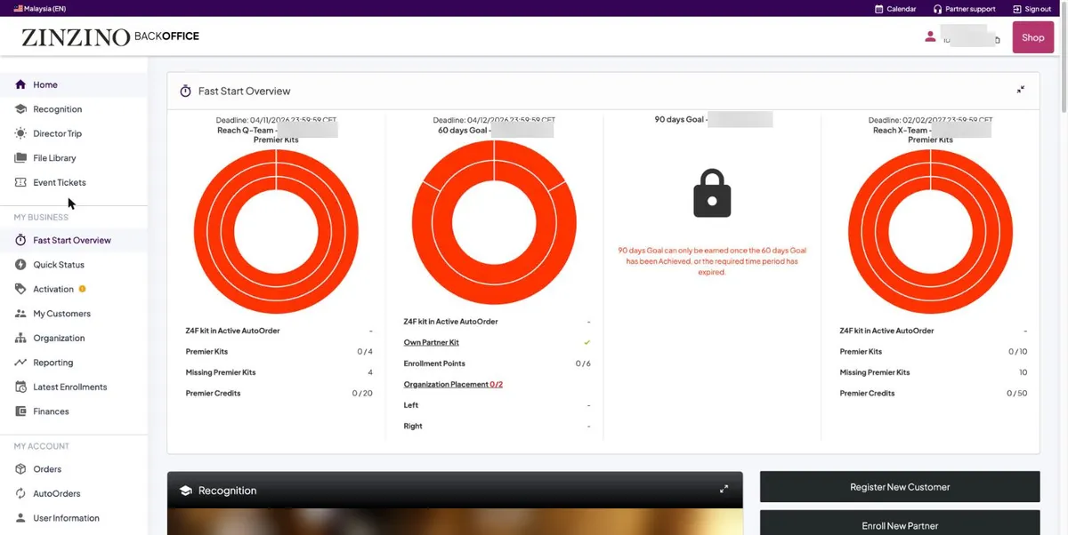Click the Organization hierarchy icon

tap(20, 338)
